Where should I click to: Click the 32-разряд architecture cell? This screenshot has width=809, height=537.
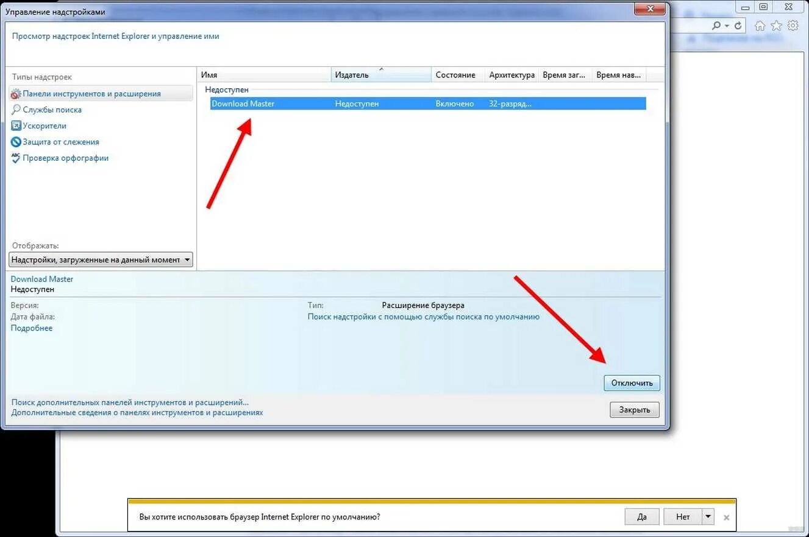coord(510,104)
